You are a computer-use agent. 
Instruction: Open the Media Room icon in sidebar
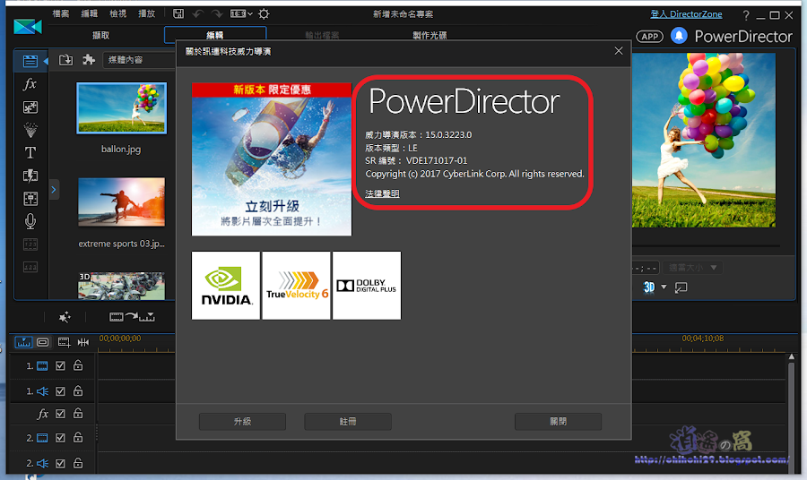(30, 61)
